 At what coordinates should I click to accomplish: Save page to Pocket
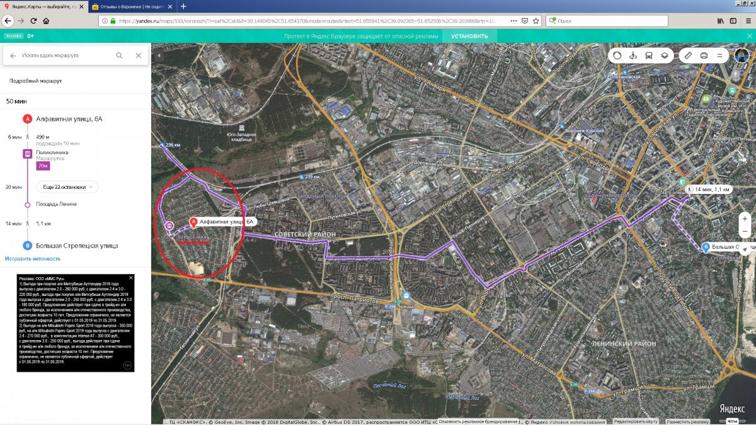click(525, 21)
